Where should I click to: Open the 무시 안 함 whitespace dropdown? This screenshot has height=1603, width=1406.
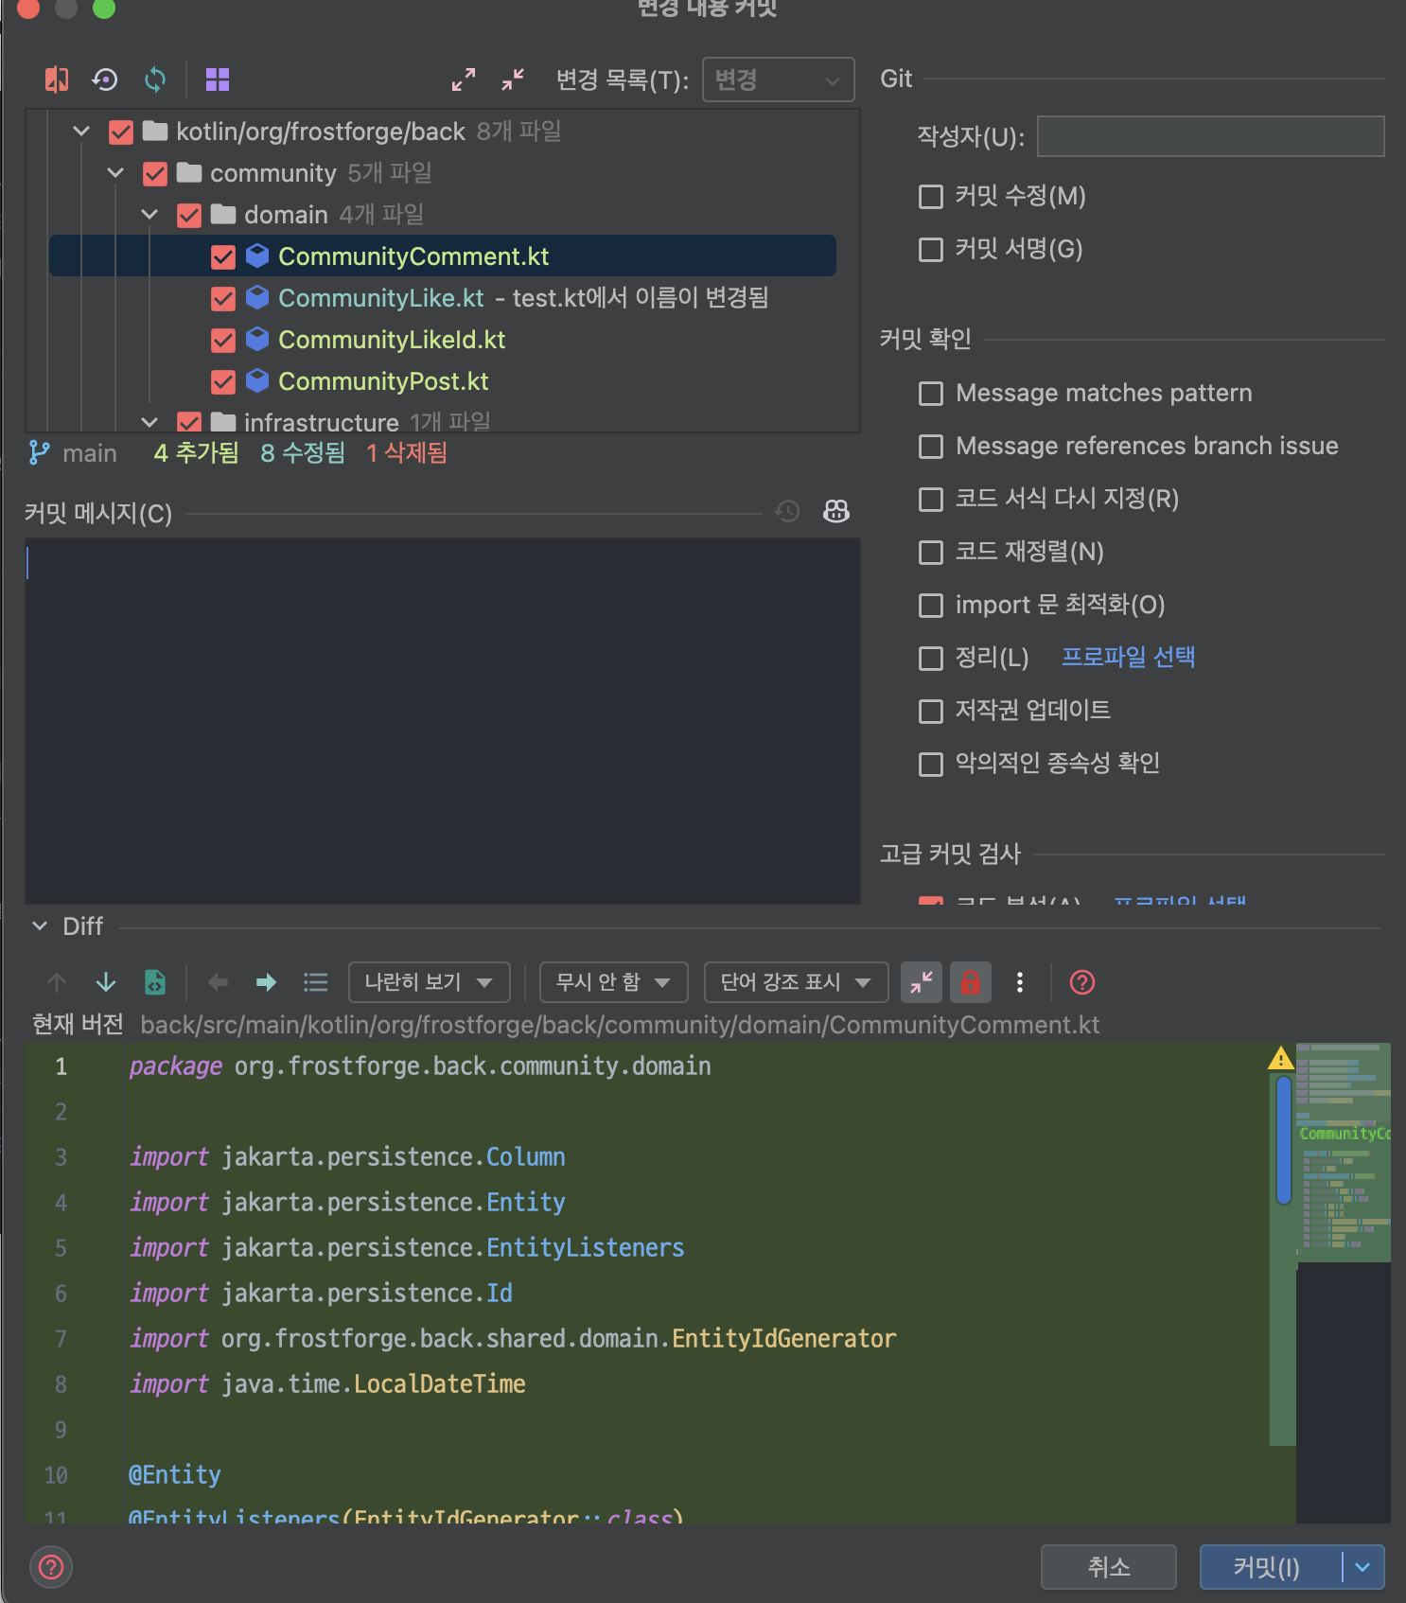(613, 982)
